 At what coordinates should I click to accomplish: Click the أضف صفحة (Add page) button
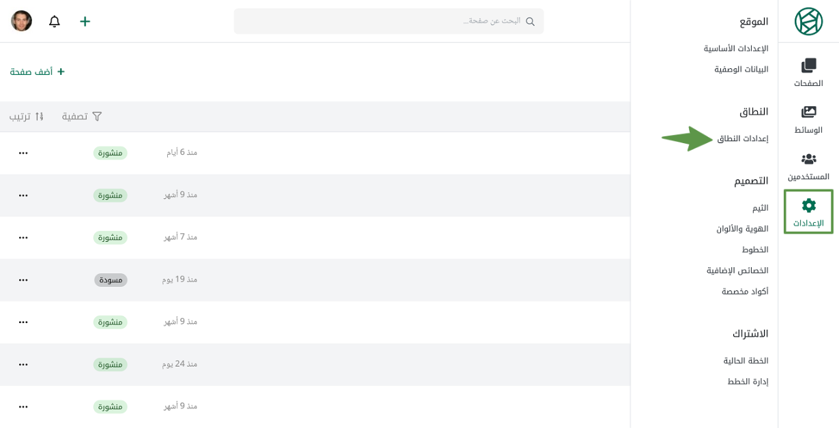[x=38, y=72]
